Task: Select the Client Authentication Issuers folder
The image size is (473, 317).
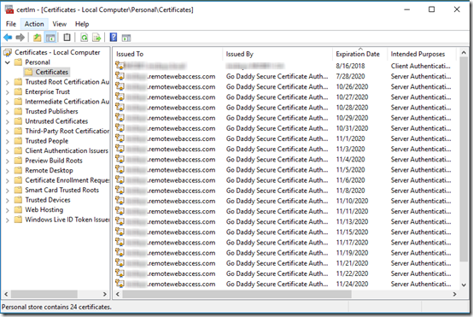Action: coord(67,150)
